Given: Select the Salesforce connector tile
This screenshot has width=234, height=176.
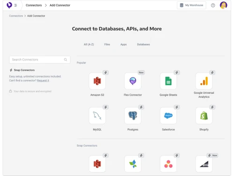Looking at the screenshot, I should [168, 115].
